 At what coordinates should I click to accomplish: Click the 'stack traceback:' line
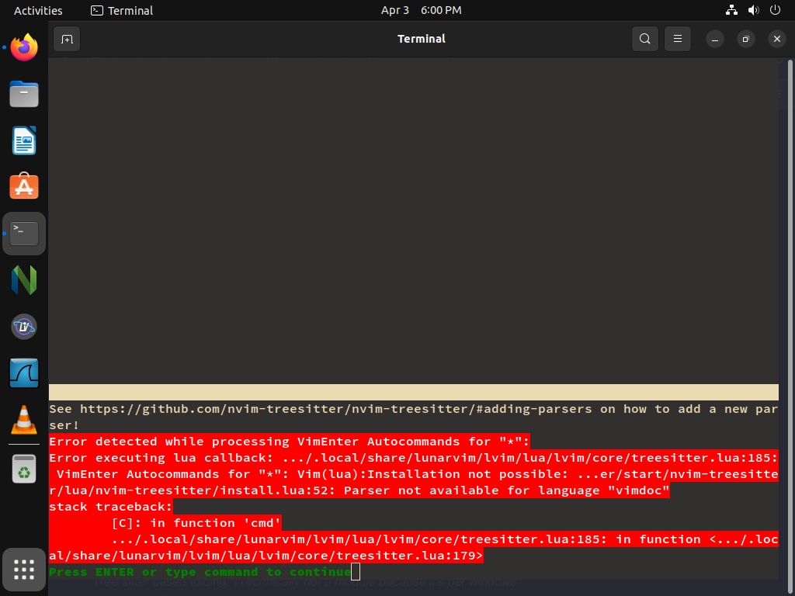click(x=110, y=507)
